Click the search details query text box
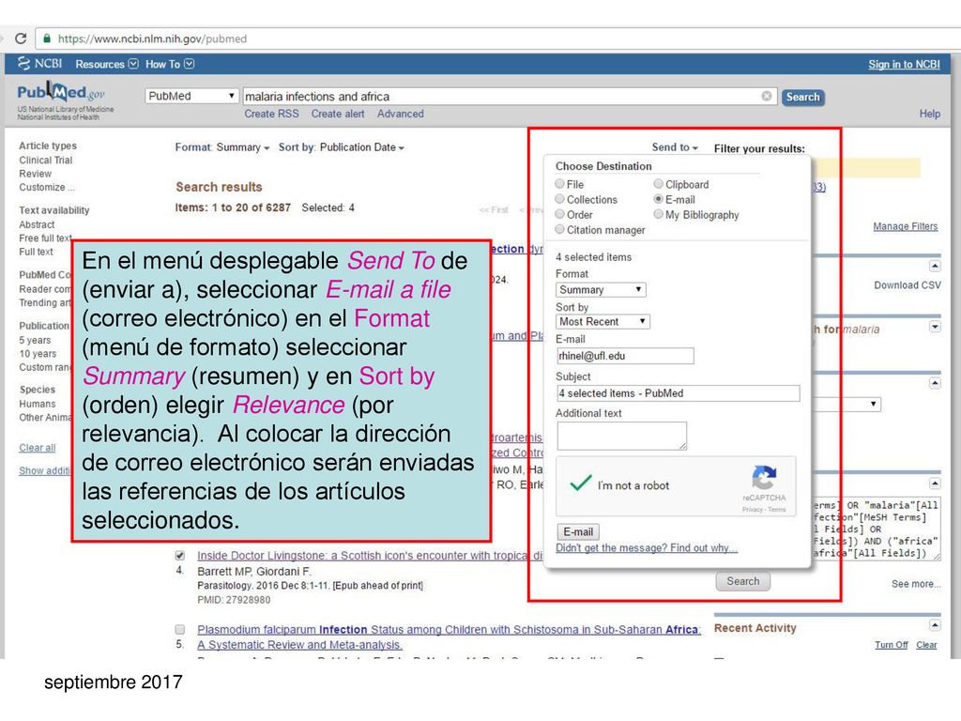This screenshot has width=961, height=721. click(877, 529)
